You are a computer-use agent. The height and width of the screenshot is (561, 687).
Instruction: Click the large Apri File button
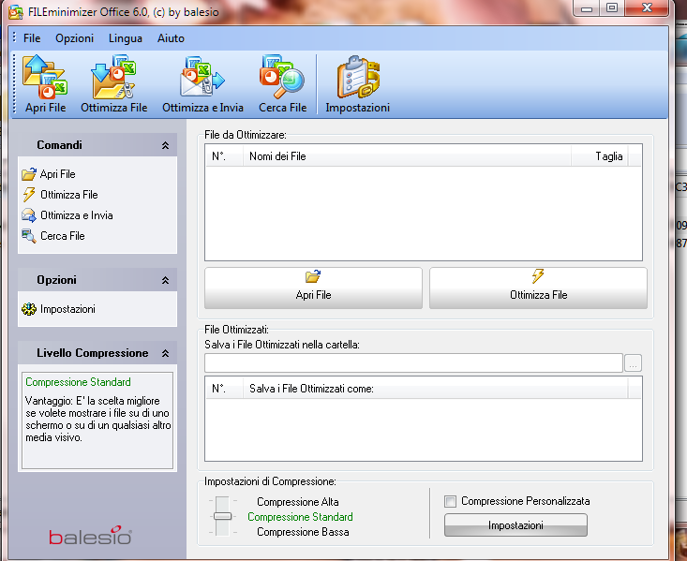pos(313,288)
